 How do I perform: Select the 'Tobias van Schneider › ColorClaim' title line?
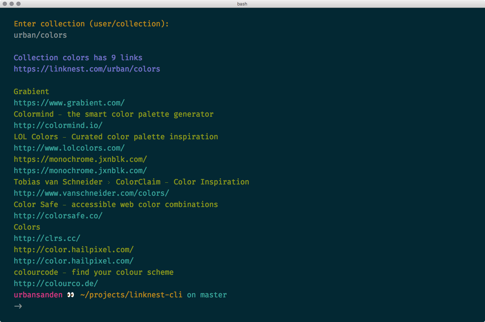131,182
